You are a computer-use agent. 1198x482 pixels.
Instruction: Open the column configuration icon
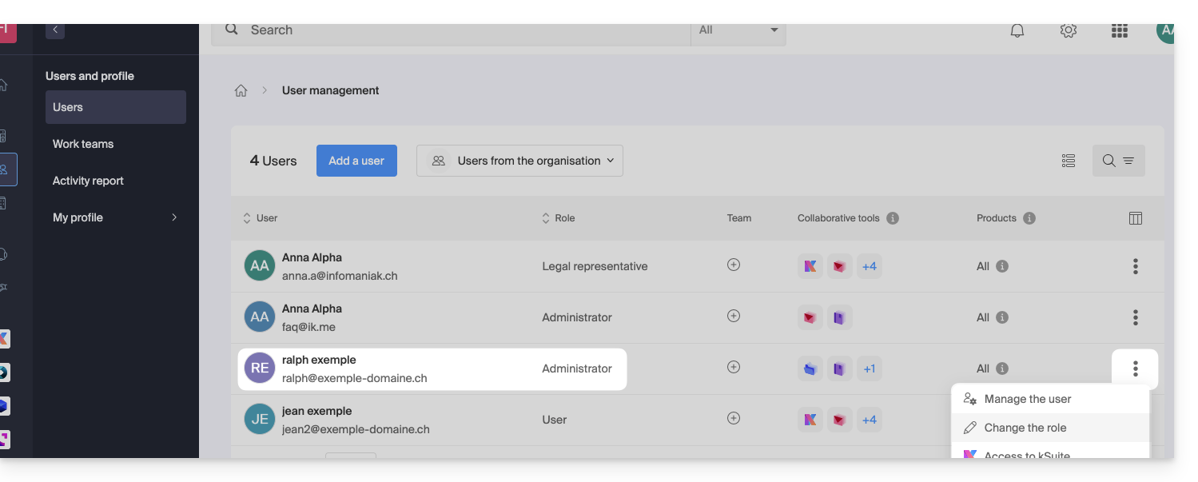tap(1135, 218)
